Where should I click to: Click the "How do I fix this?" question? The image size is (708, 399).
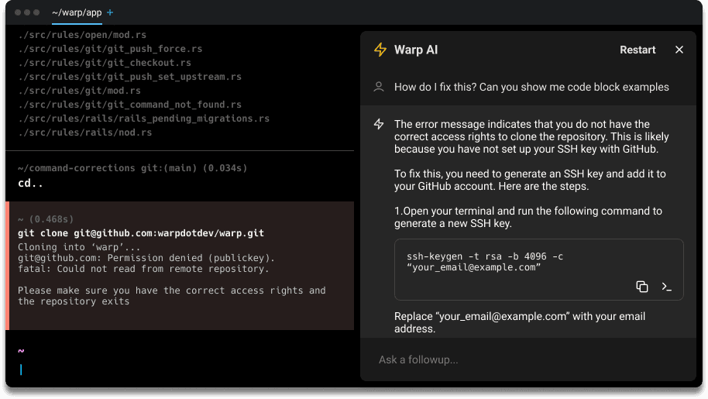[531, 87]
